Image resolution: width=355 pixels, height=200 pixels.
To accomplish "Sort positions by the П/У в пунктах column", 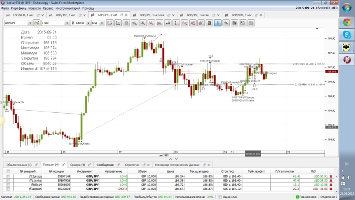I will tap(285, 171).
